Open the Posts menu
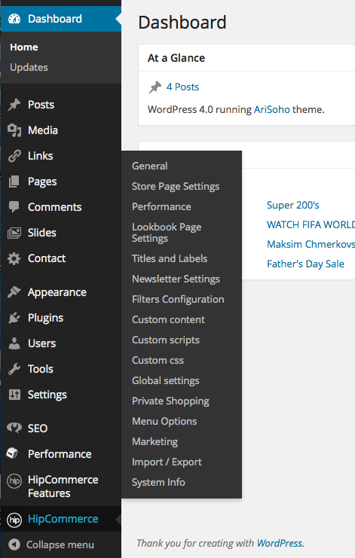 [x=60, y=105]
